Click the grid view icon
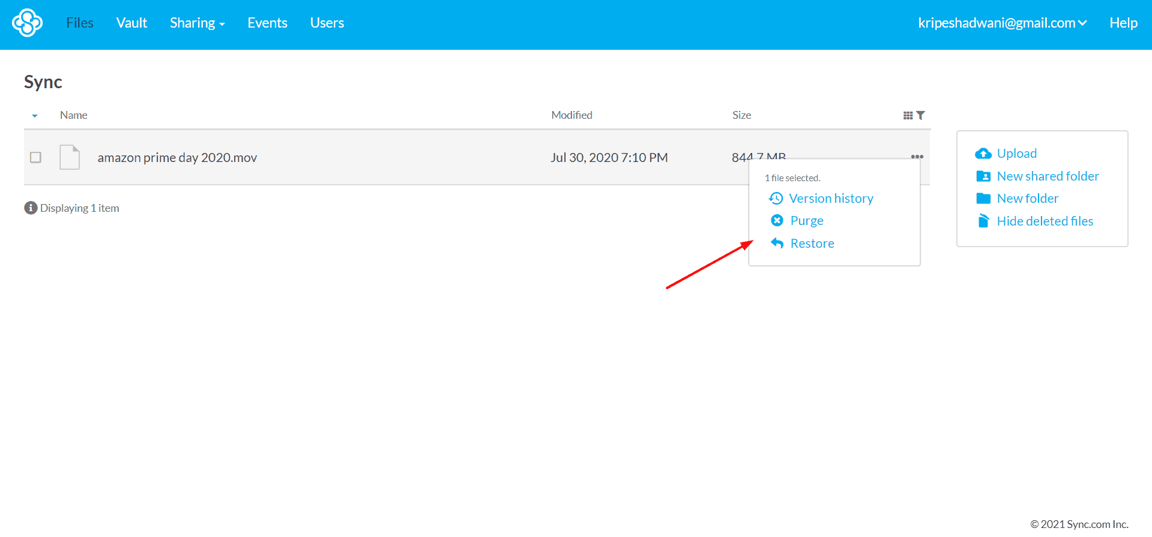Screen dimensions: 1152x537 (x=908, y=115)
